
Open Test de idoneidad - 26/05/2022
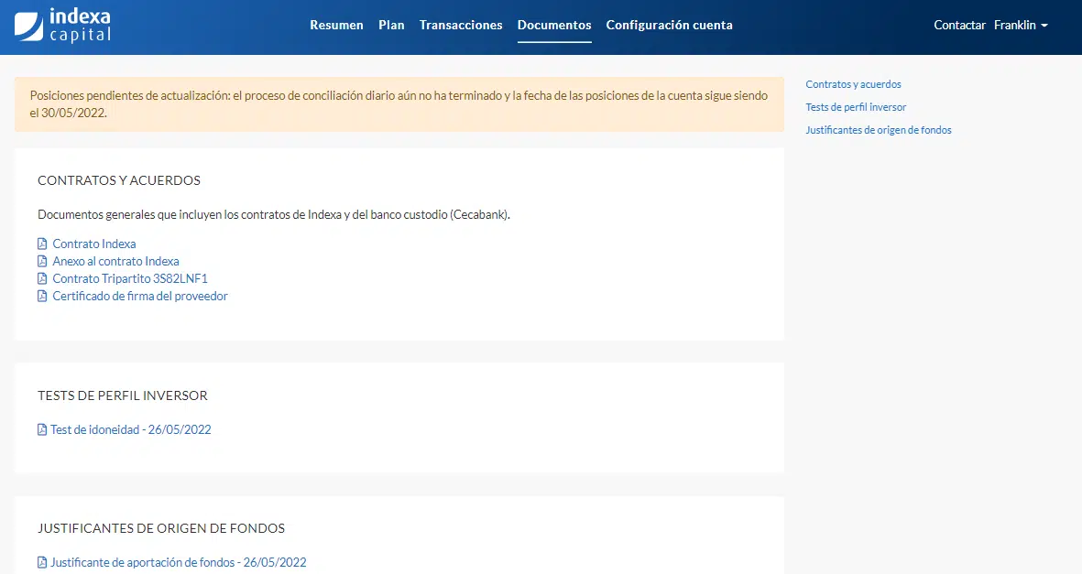[130, 429]
